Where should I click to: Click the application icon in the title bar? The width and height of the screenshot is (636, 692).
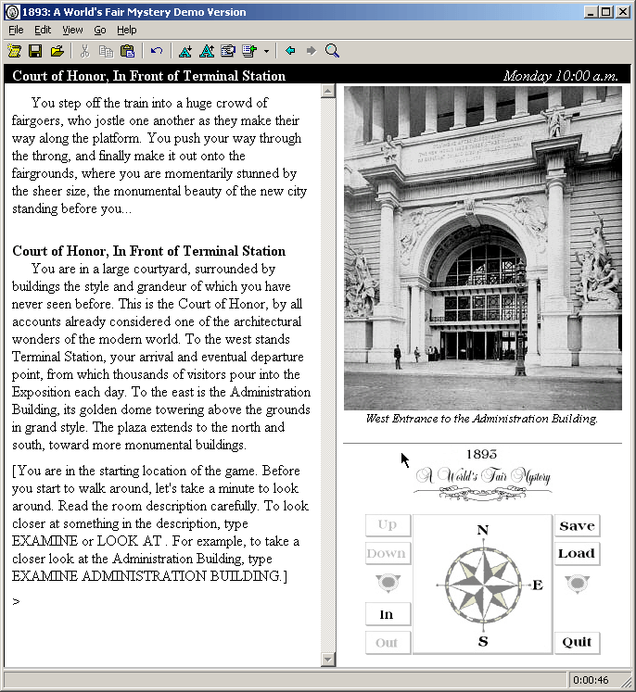point(12,12)
